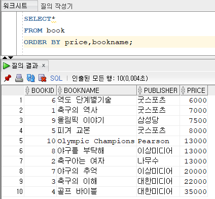Click the price cell 22000
This screenshot has width=215, height=199.
pyautogui.click(x=194, y=181)
